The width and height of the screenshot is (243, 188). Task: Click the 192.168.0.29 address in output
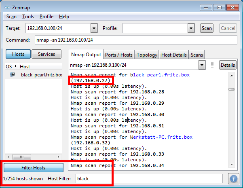[147, 103]
